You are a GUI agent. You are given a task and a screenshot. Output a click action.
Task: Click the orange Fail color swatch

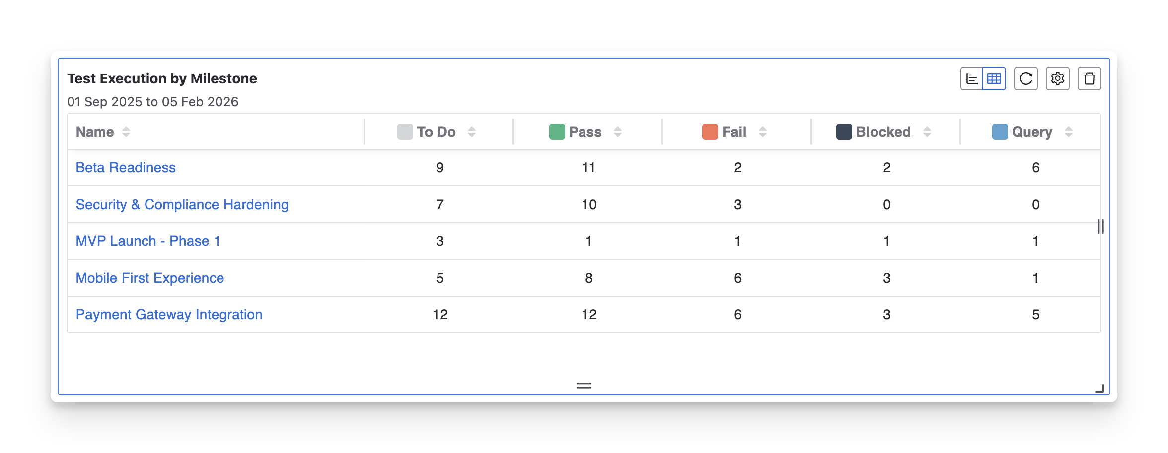(x=710, y=132)
